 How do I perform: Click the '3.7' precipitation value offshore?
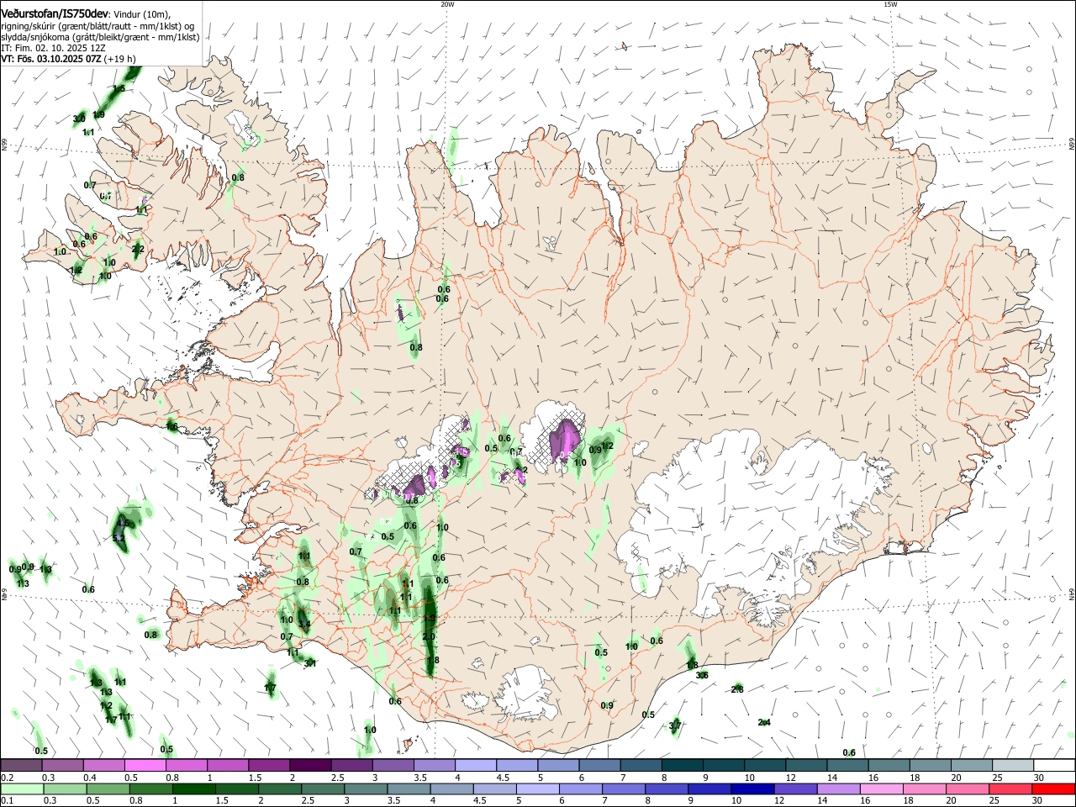tap(675, 725)
